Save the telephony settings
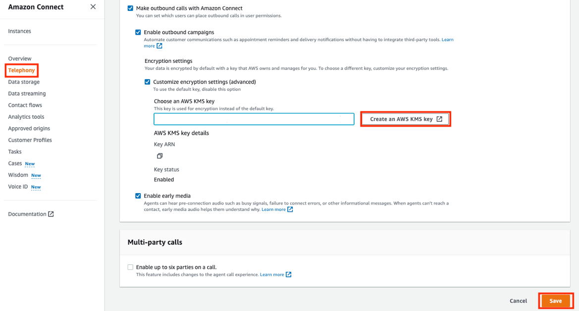The height and width of the screenshot is (311, 579). click(x=555, y=301)
